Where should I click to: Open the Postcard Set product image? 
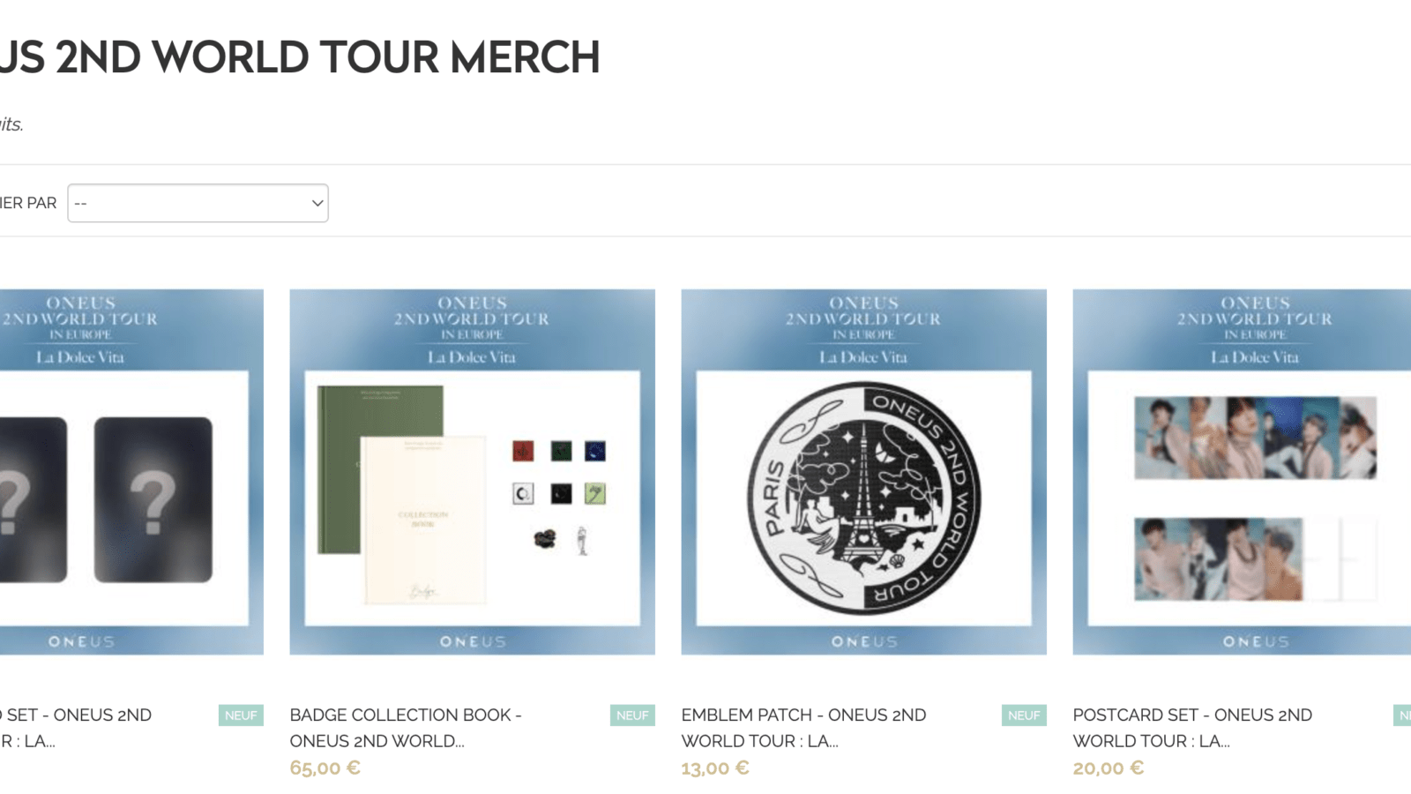(x=1242, y=472)
